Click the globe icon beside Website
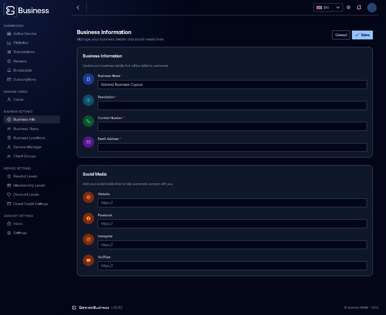This screenshot has width=386, height=315. coord(88,197)
